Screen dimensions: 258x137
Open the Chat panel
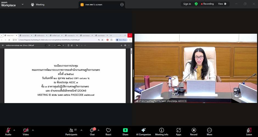92,131
